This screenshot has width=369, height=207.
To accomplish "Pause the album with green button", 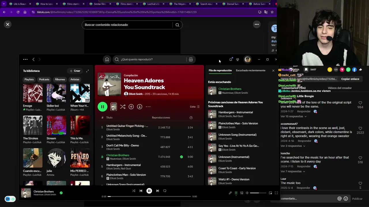I will (102, 107).
